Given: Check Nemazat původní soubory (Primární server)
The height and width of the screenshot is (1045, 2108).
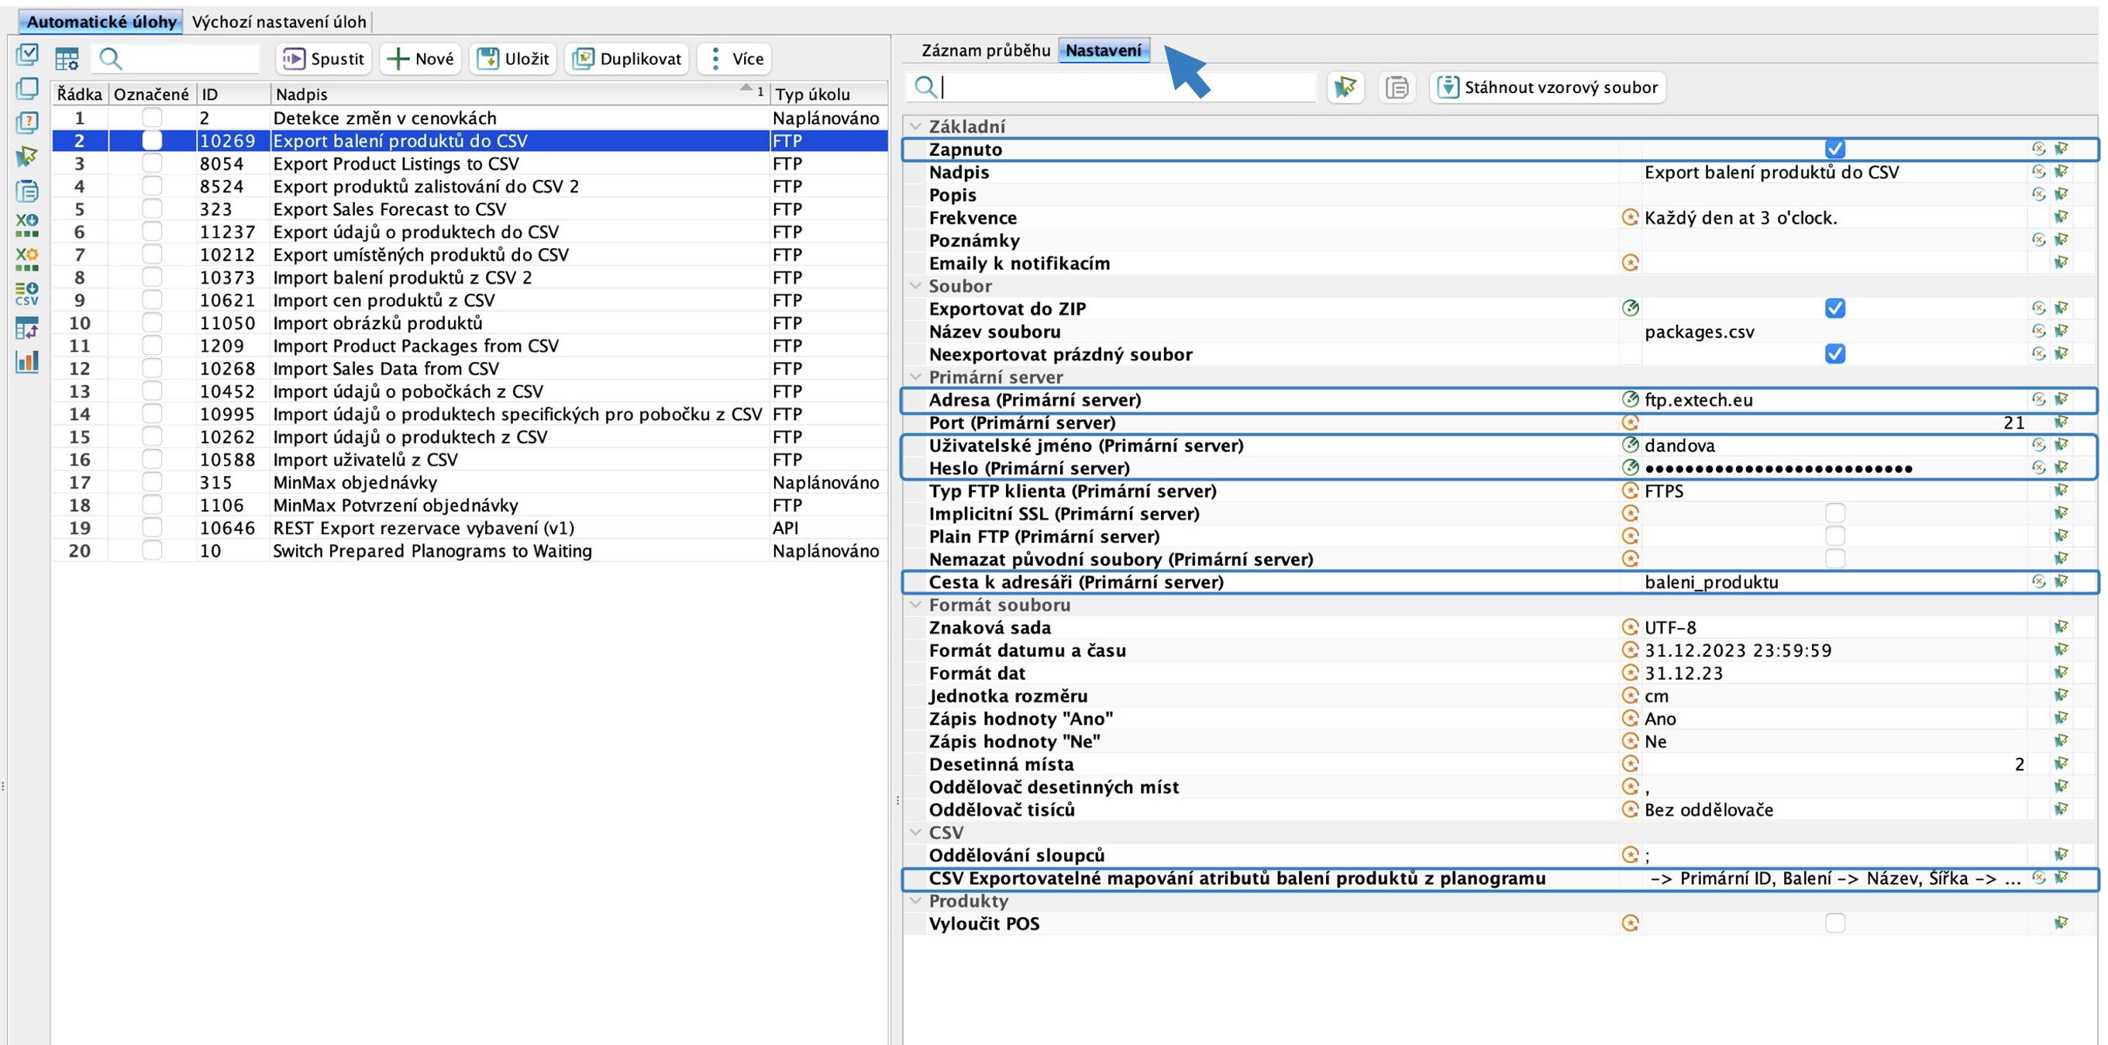Looking at the screenshot, I should point(1834,559).
